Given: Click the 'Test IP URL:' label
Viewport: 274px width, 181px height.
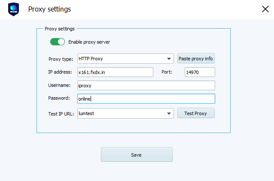Looking at the screenshot, I should click(x=61, y=113).
